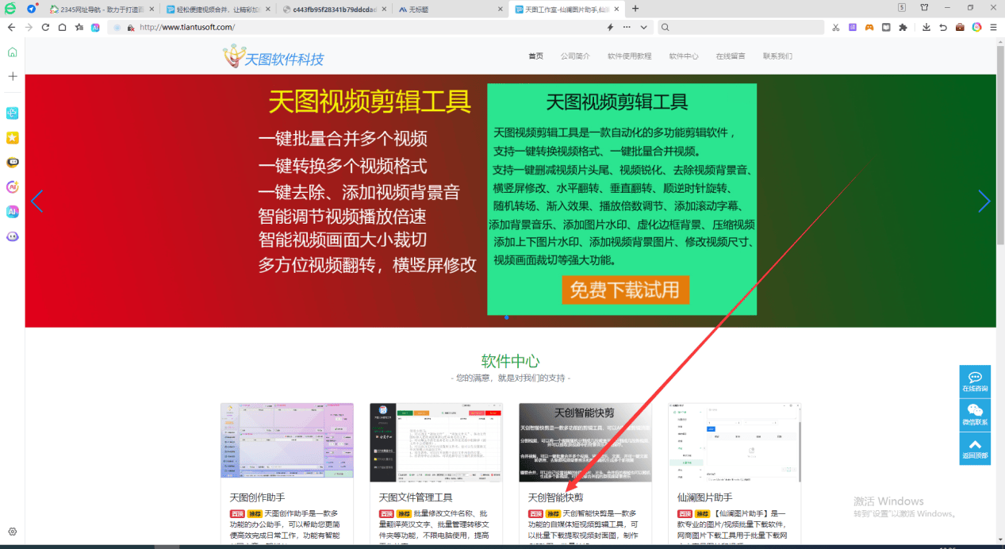Click the 天图文件管理工具 title link
This screenshot has width=1005, height=549.
tap(416, 497)
